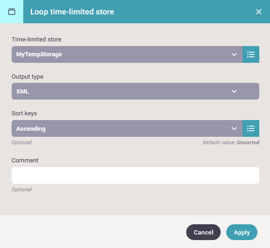Click the 'Sort keys' field label
The height and width of the screenshot is (248, 270).
tap(24, 114)
